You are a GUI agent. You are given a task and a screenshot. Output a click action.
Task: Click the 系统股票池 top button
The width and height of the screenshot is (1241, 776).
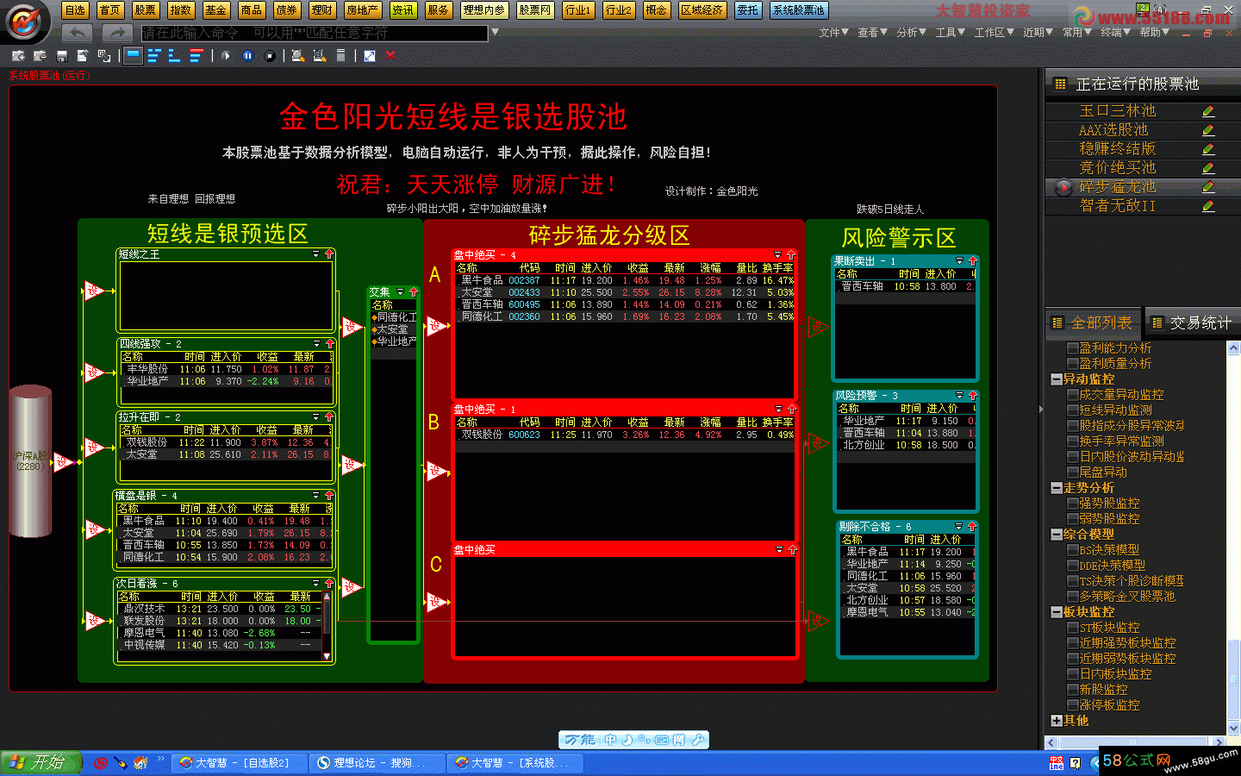[799, 10]
